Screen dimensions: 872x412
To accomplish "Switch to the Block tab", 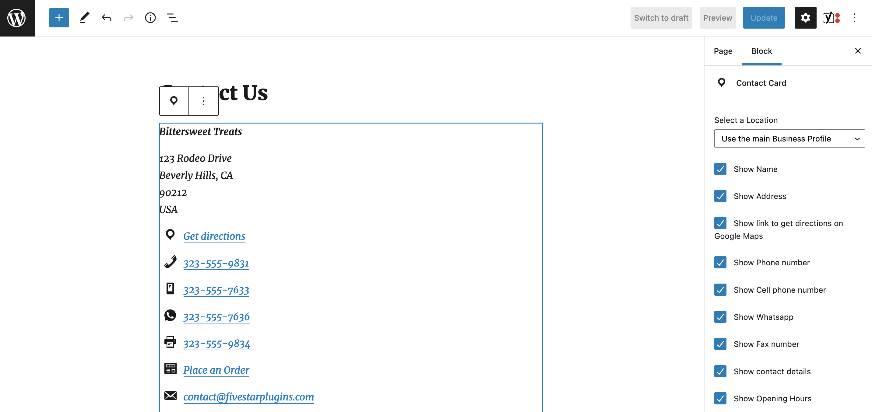I will pyautogui.click(x=761, y=51).
